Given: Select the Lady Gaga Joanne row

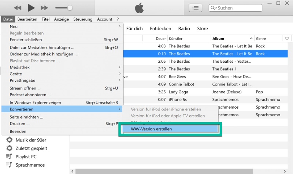Looking at the screenshot, I should tap(205, 92).
